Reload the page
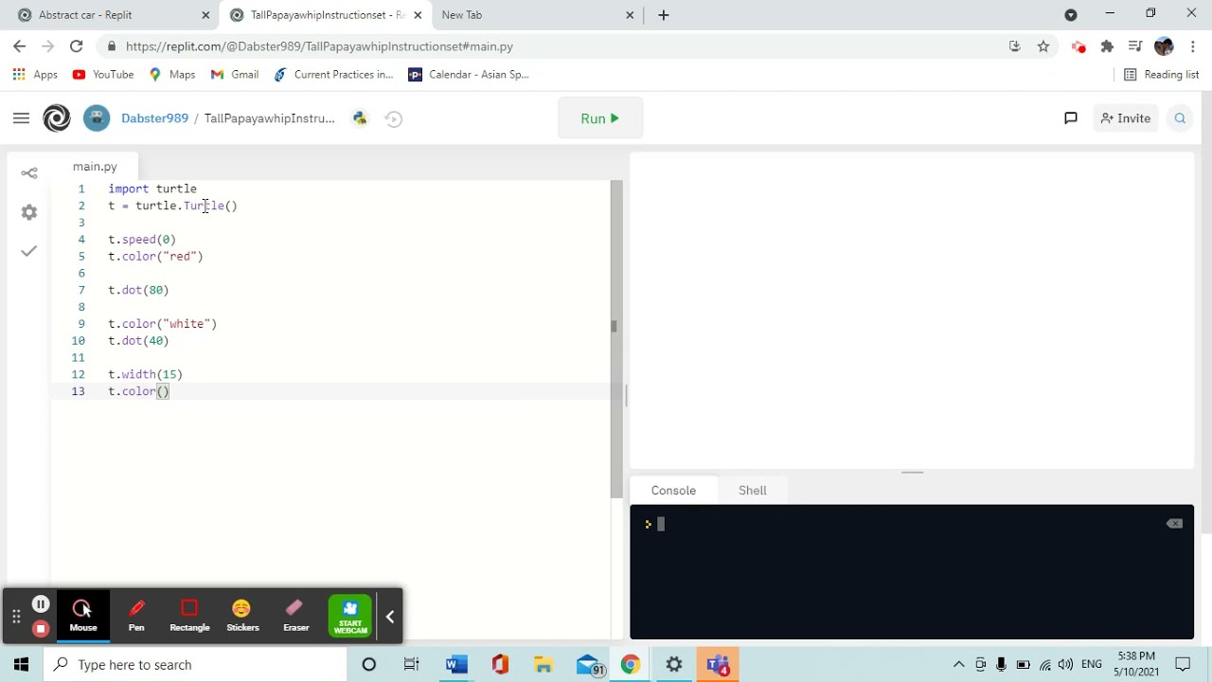The image size is (1212, 682). pos(77,46)
